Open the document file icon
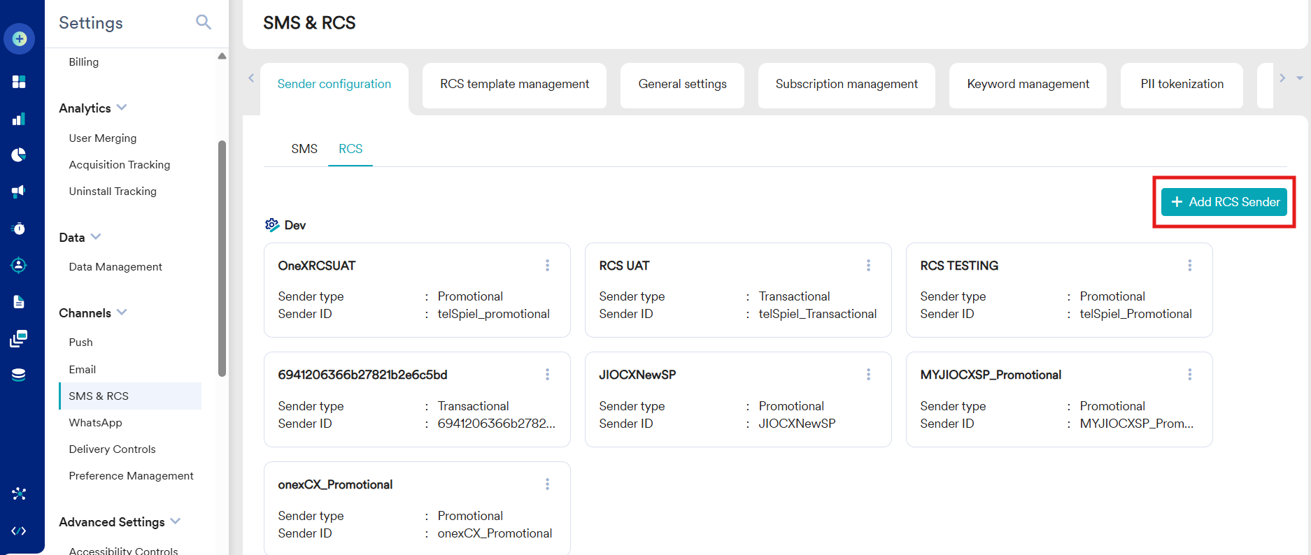1311x555 pixels. click(x=19, y=302)
